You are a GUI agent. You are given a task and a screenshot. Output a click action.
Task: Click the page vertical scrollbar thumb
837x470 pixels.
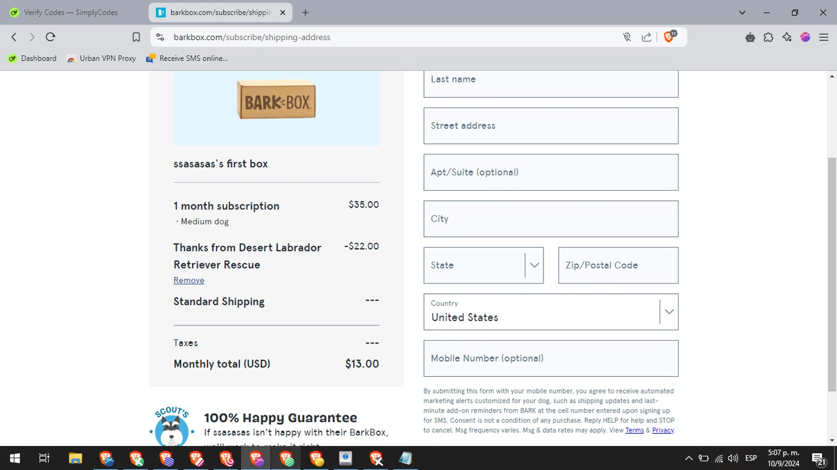point(832,273)
